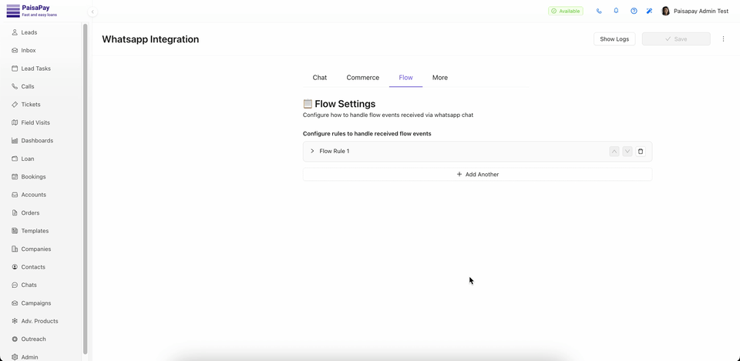
Task: Toggle the Available status badge
Action: 566,11
